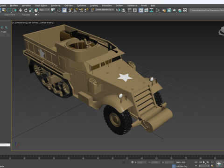Open the Modifiers menu
This screenshot has width=224, height=168.
pos(14,6)
